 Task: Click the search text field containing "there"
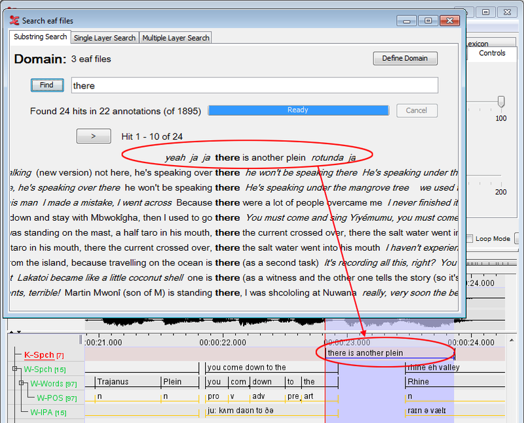[x=253, y=86]
